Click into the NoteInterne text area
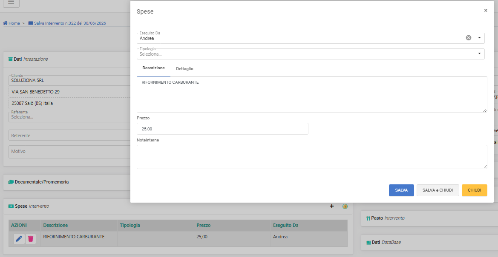Viewport: 498px width, 257px height. [x=312, y=157]
